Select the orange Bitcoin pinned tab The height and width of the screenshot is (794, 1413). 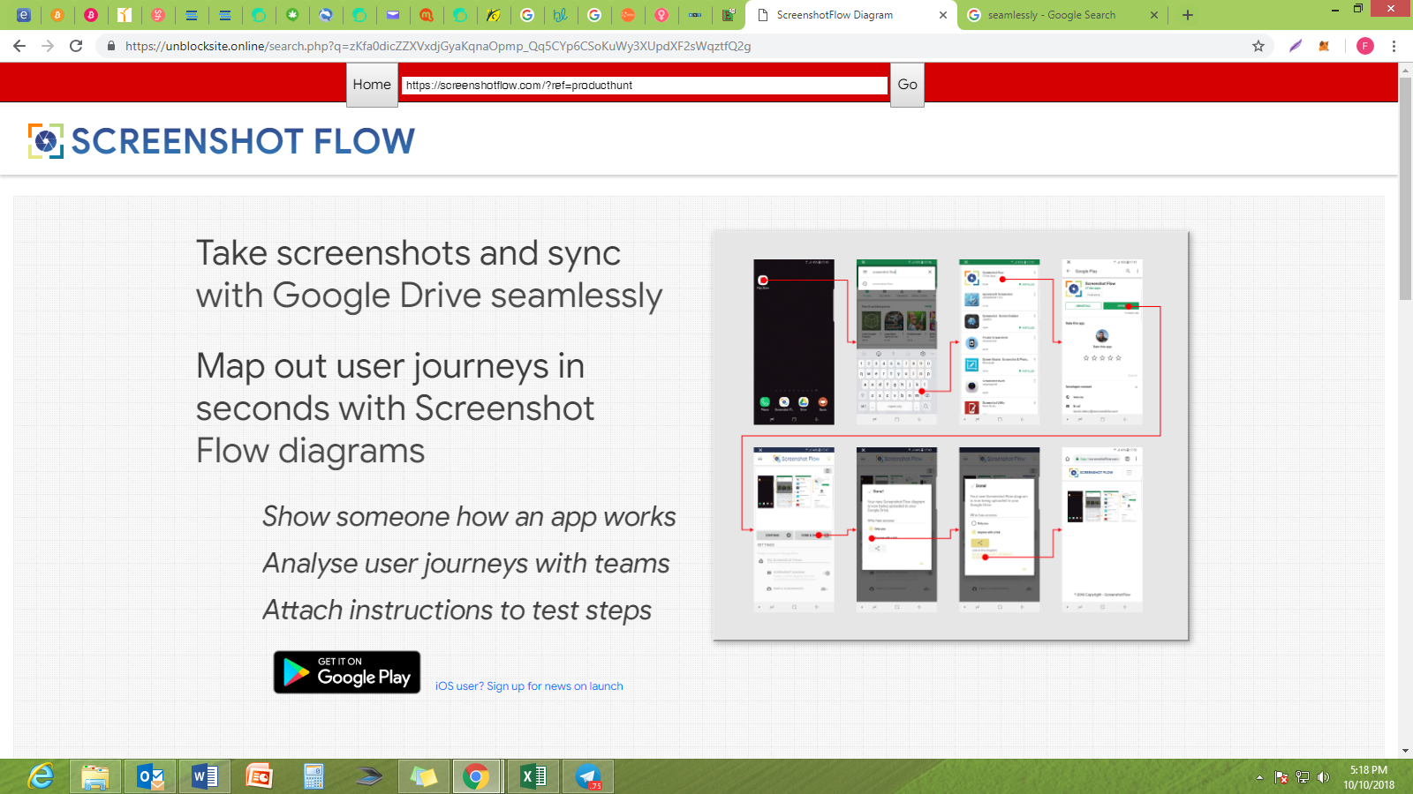57,15
